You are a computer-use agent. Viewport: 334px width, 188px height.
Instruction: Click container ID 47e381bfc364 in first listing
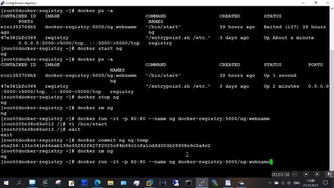click(x=18, y=38)
